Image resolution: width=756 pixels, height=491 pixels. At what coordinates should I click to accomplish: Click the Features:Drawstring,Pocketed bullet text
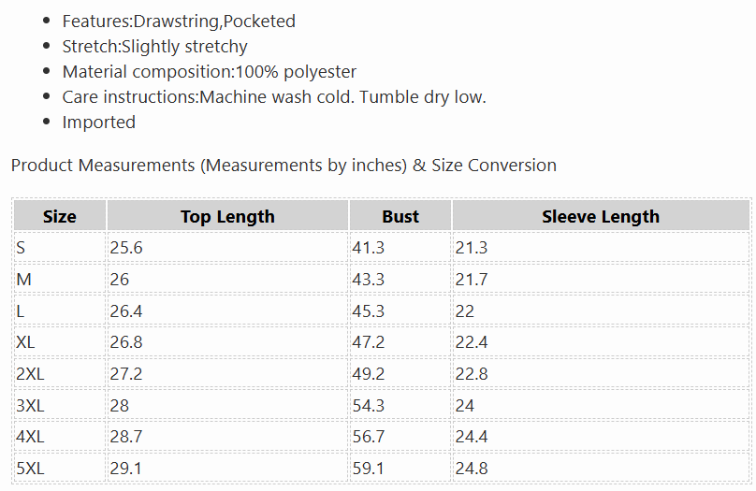(x=179, y=22)
